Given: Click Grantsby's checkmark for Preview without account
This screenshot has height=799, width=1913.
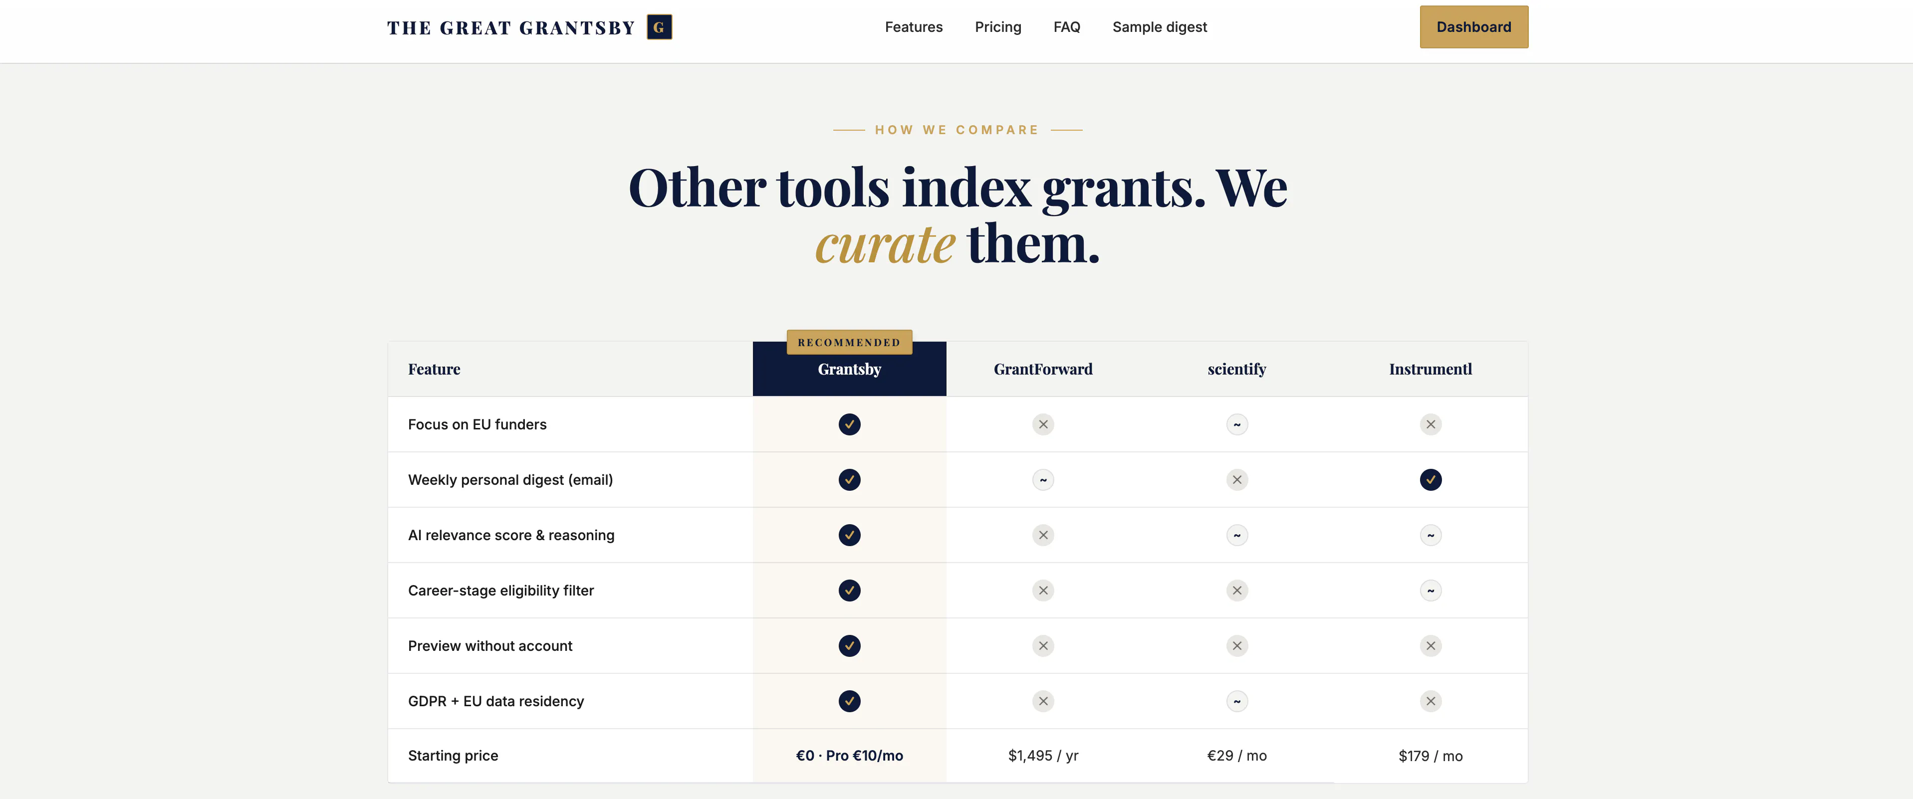Looking at the screenshot, I should 850,645.
